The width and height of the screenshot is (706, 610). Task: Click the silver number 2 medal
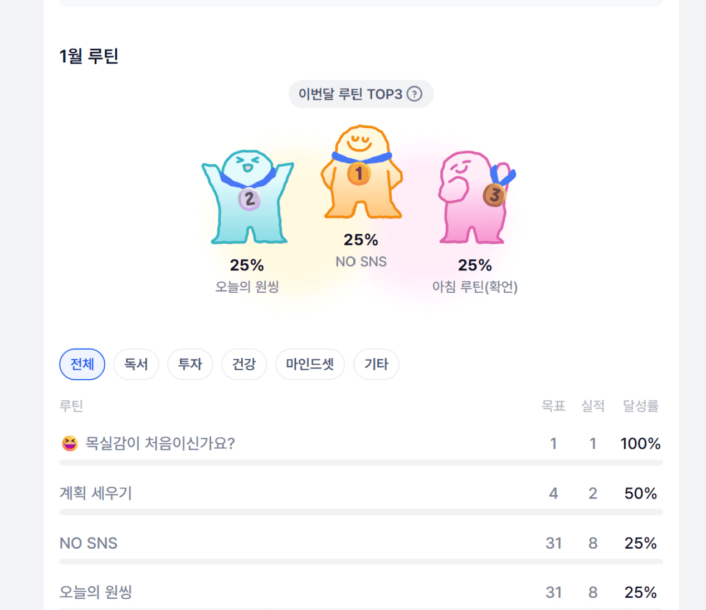249,199
